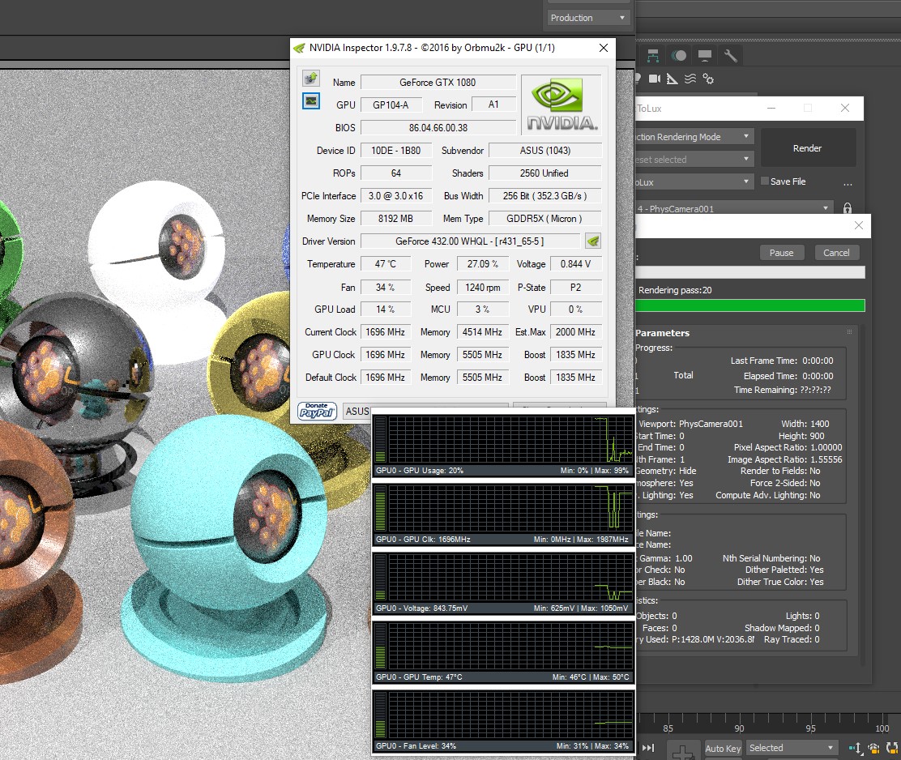Expand the PhysCamera001 view dropdown
The width and height of the screenshot is (901, 760).
pos(734,209)
